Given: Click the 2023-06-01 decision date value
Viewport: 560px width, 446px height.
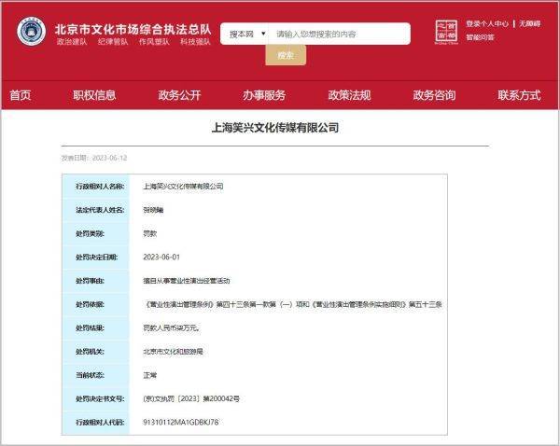Looking at the screenshot, I should (161, 258).
